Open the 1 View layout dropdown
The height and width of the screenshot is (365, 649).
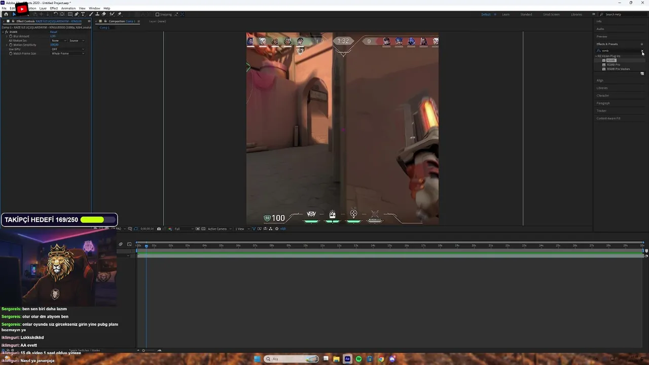click(x=242, y=229)
